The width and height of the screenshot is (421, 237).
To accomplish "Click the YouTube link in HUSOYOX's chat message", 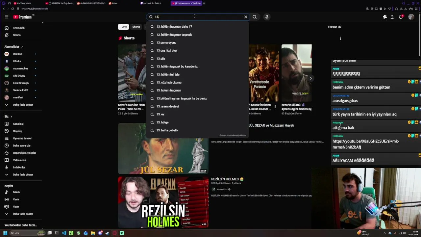I will (366, 144).
